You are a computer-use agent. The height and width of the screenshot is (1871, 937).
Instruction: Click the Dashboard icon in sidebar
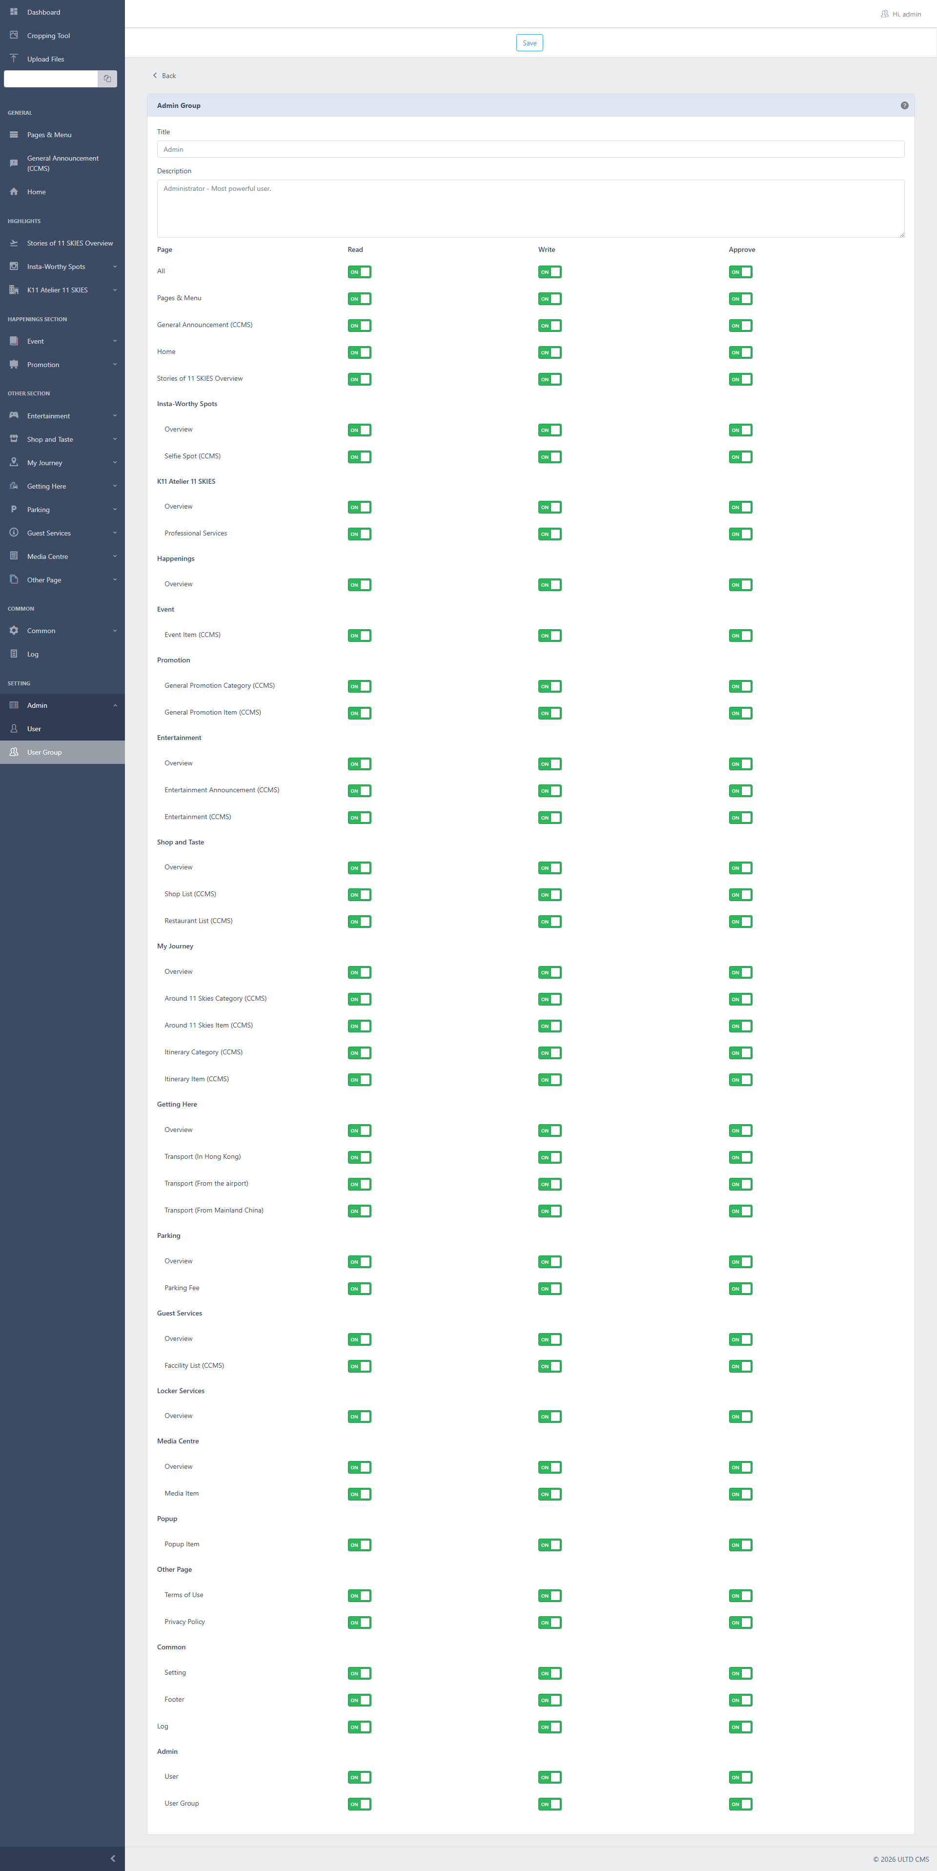pos(14,12)
